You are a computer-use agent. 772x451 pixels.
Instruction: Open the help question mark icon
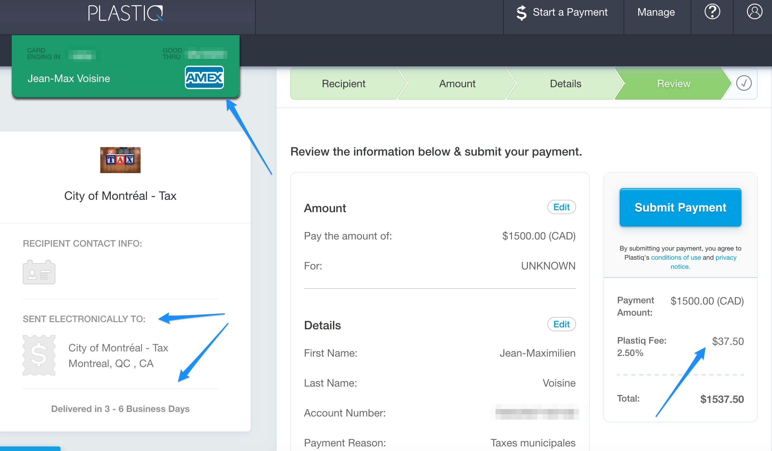[x=712, y=12]
